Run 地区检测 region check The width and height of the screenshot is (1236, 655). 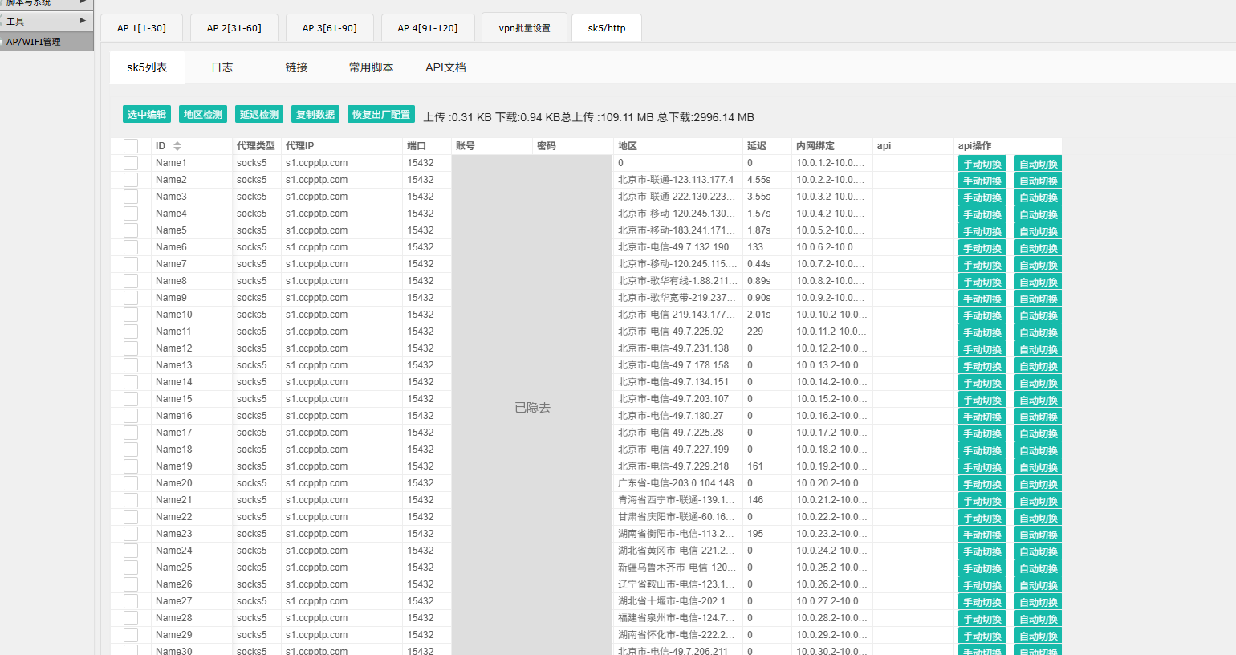(203, 115)
